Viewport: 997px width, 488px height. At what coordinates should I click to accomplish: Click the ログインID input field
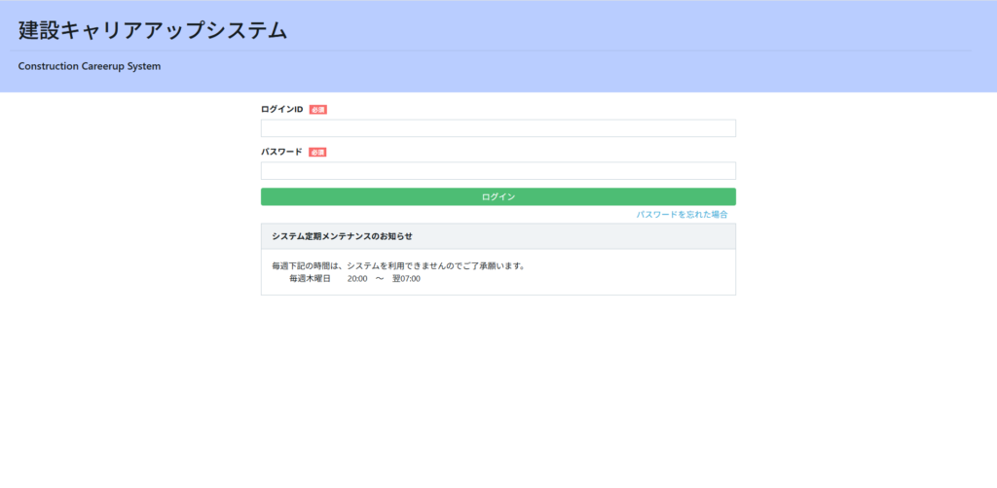pos(498,128)
